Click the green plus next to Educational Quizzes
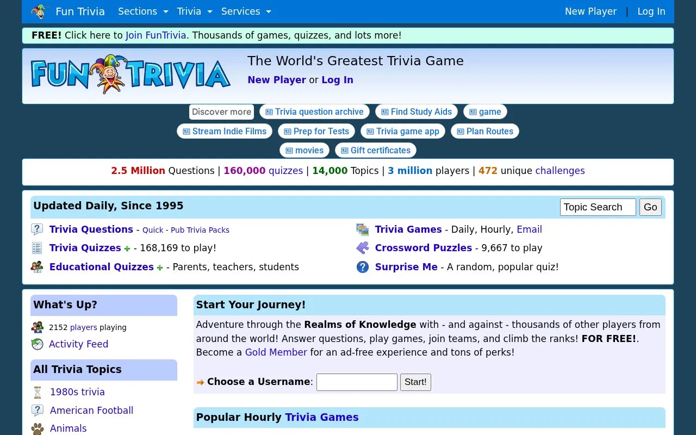This screenshot has width=696, height=435. coord(160,268)
